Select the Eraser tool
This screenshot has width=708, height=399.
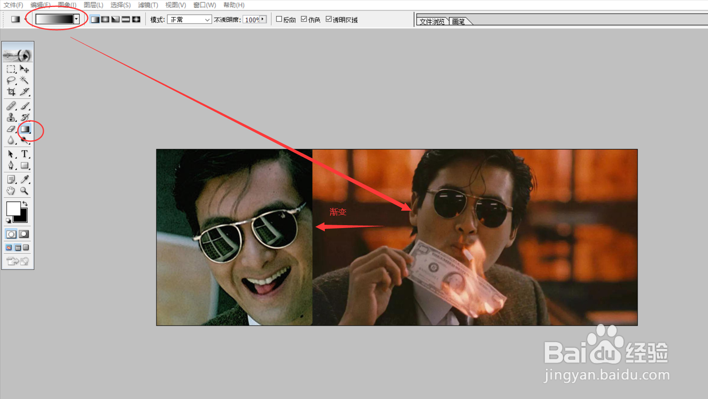point(11,129)
